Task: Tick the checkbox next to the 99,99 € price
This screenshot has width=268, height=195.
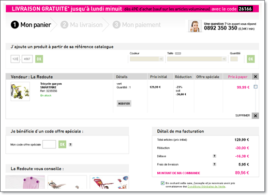Action: tap(256, 87)
